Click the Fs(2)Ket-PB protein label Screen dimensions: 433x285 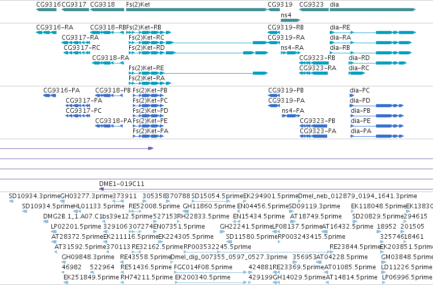[x=150, y=90]
